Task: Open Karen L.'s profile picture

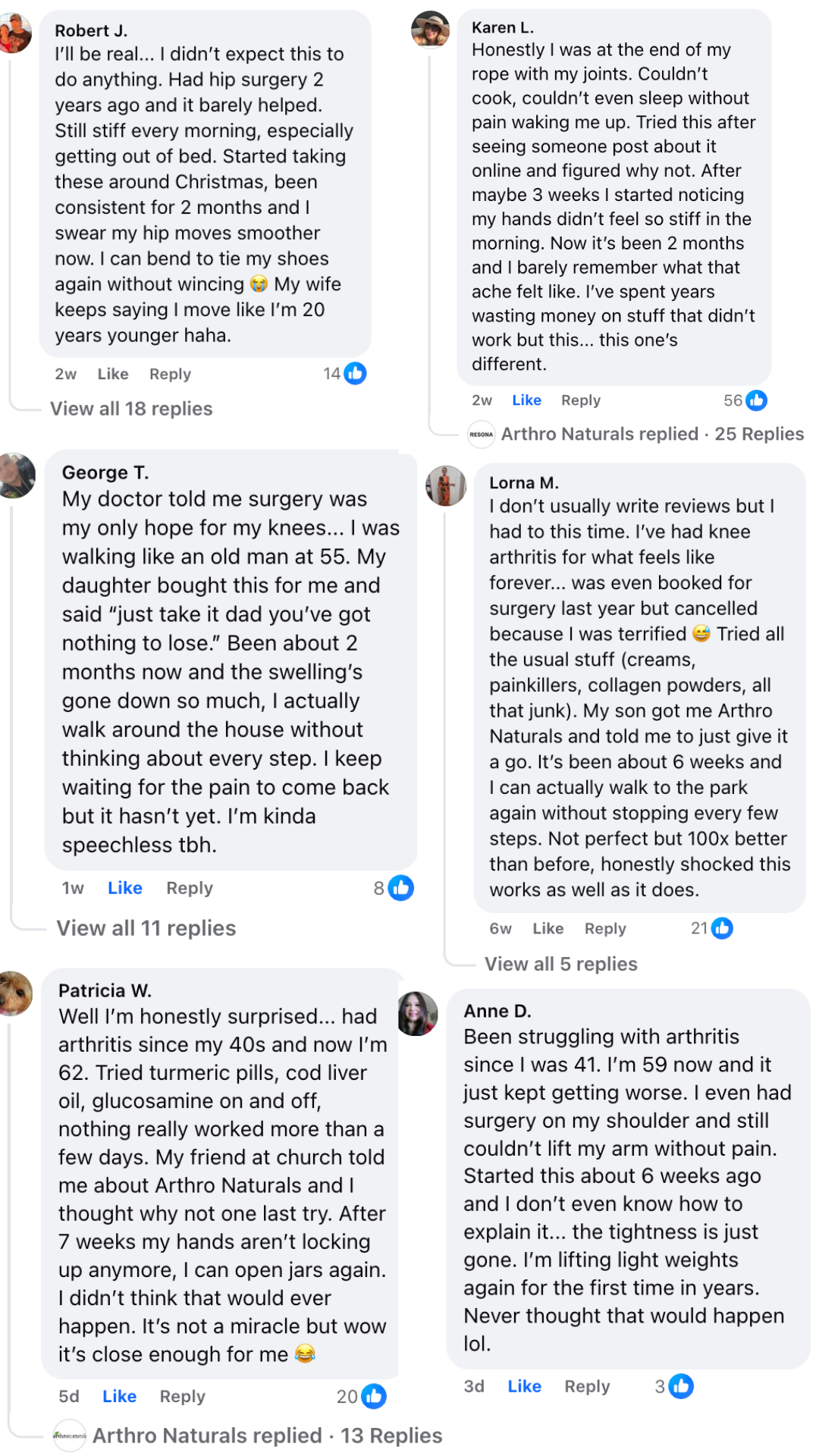Action: point(430,30)
